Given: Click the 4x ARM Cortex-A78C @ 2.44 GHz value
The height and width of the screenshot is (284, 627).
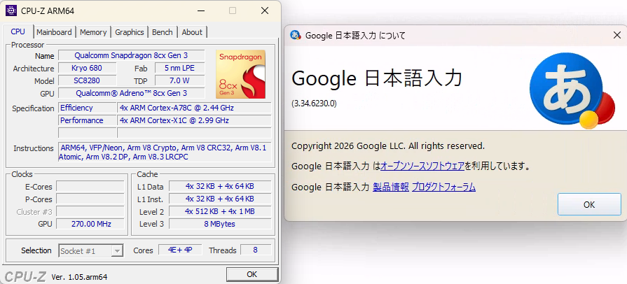Looking at the screenshot, I should coord(194,108).
